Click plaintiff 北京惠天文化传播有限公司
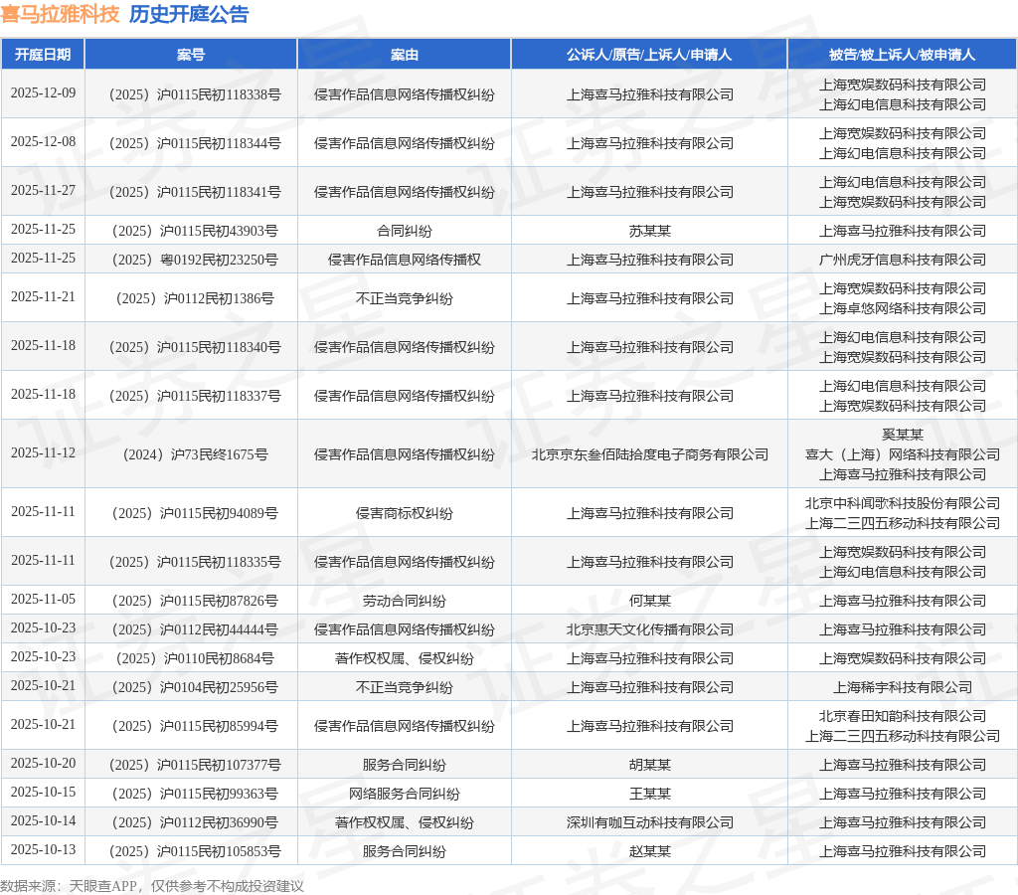The width and height of the screenshot is (1018, 895). [650, 629]
